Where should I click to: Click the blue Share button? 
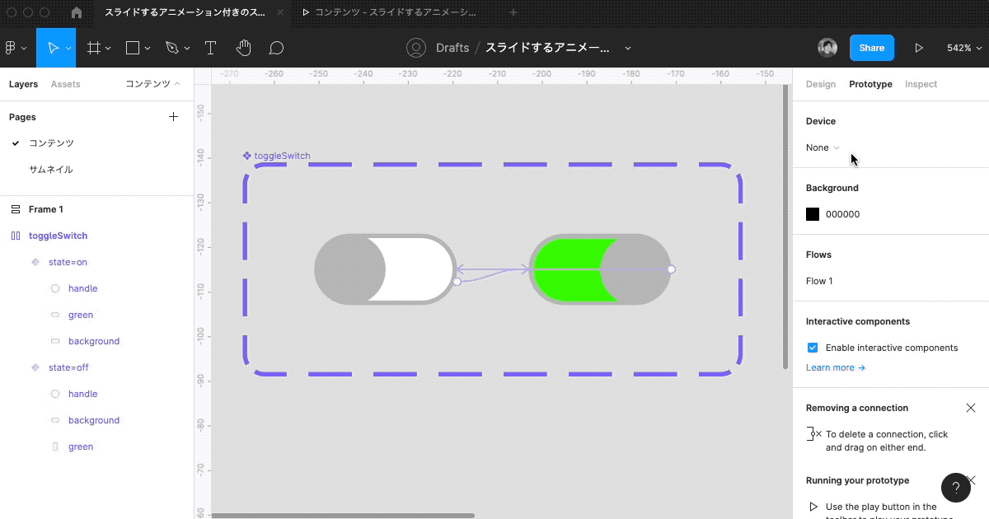[872, 47]
